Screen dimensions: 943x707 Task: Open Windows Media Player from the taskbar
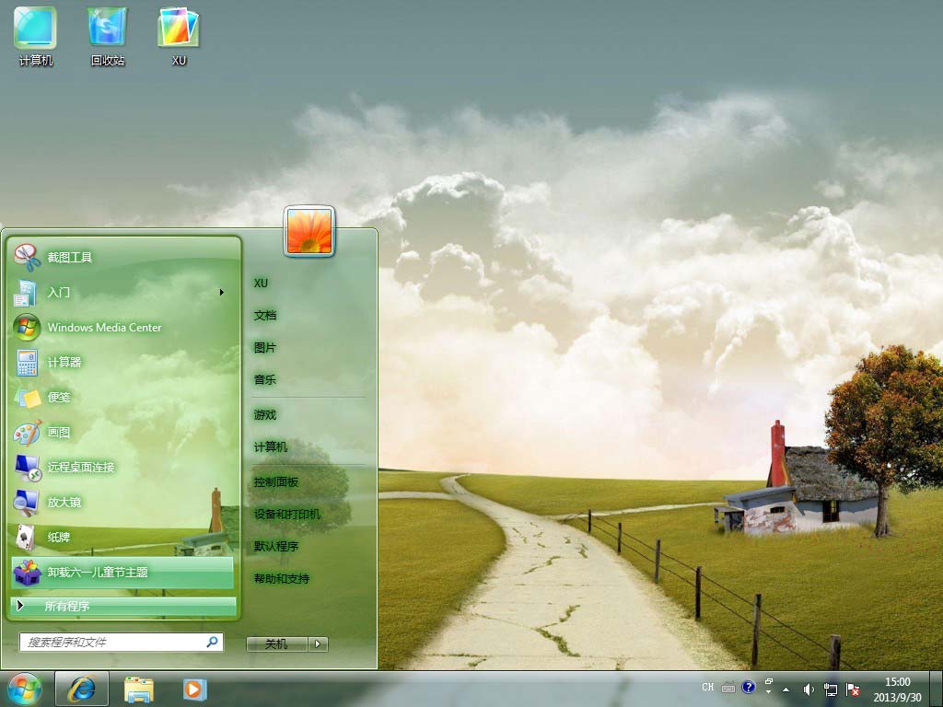(x=194, y=688)
